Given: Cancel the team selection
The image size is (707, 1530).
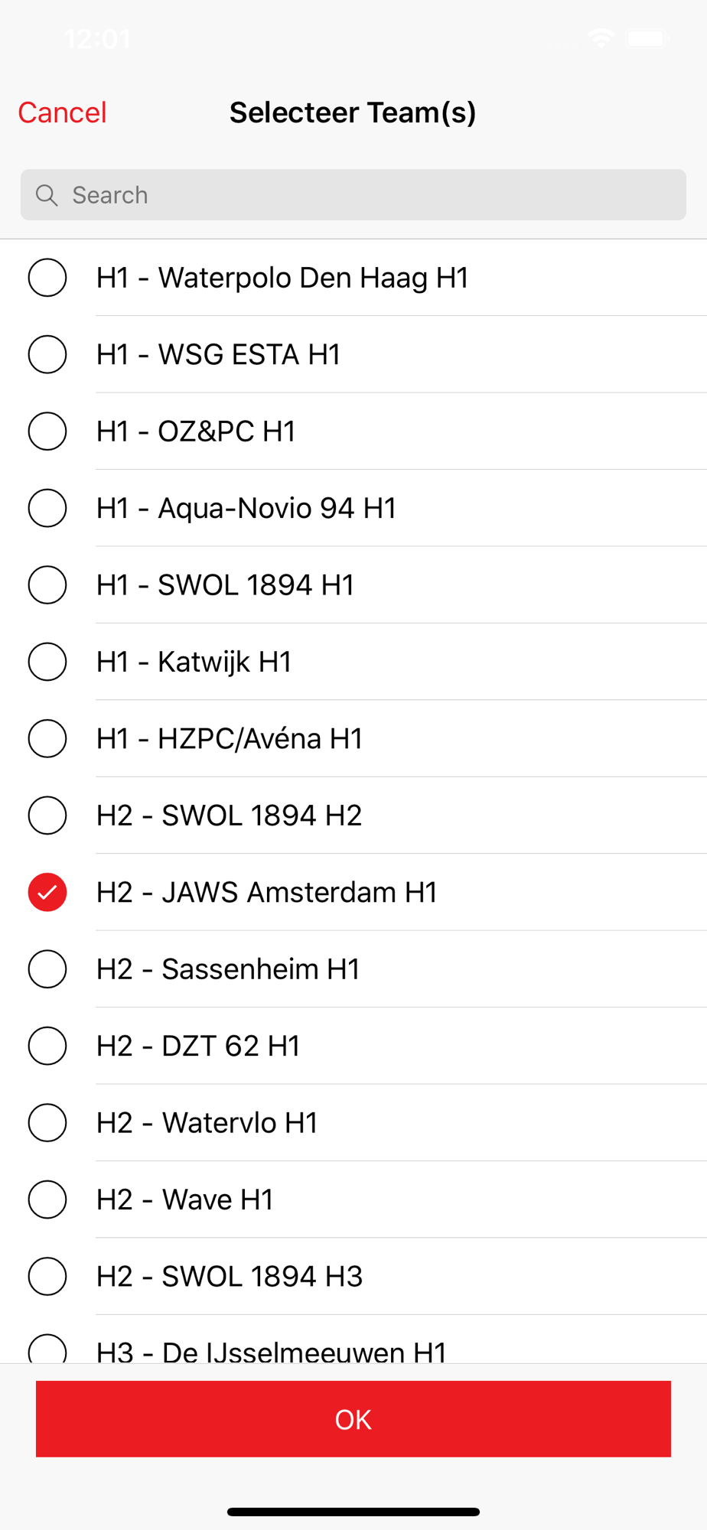Looking at the screenshot, I should click(x=63, y=112).
